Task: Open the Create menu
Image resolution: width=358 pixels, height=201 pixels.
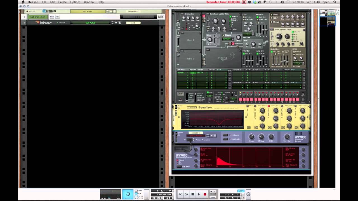Action: (62, 2)
